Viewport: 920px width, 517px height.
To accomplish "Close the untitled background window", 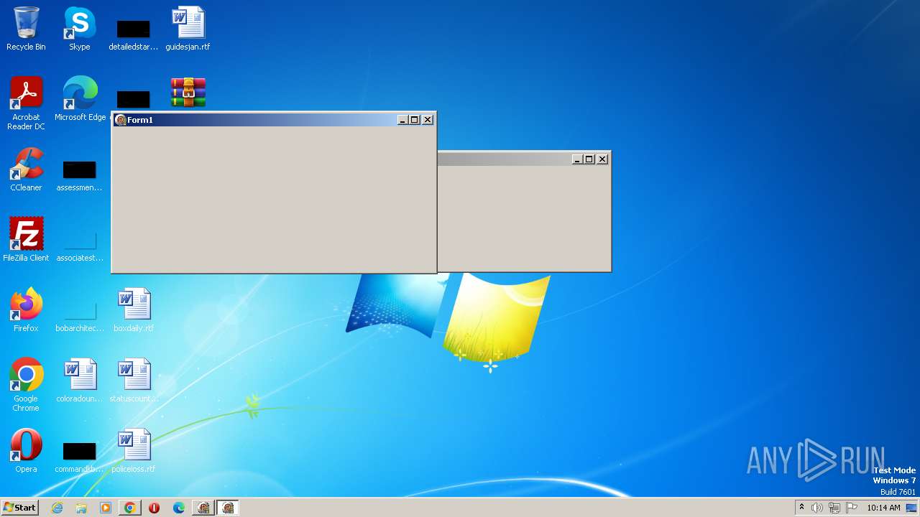I will click(602, 159).
